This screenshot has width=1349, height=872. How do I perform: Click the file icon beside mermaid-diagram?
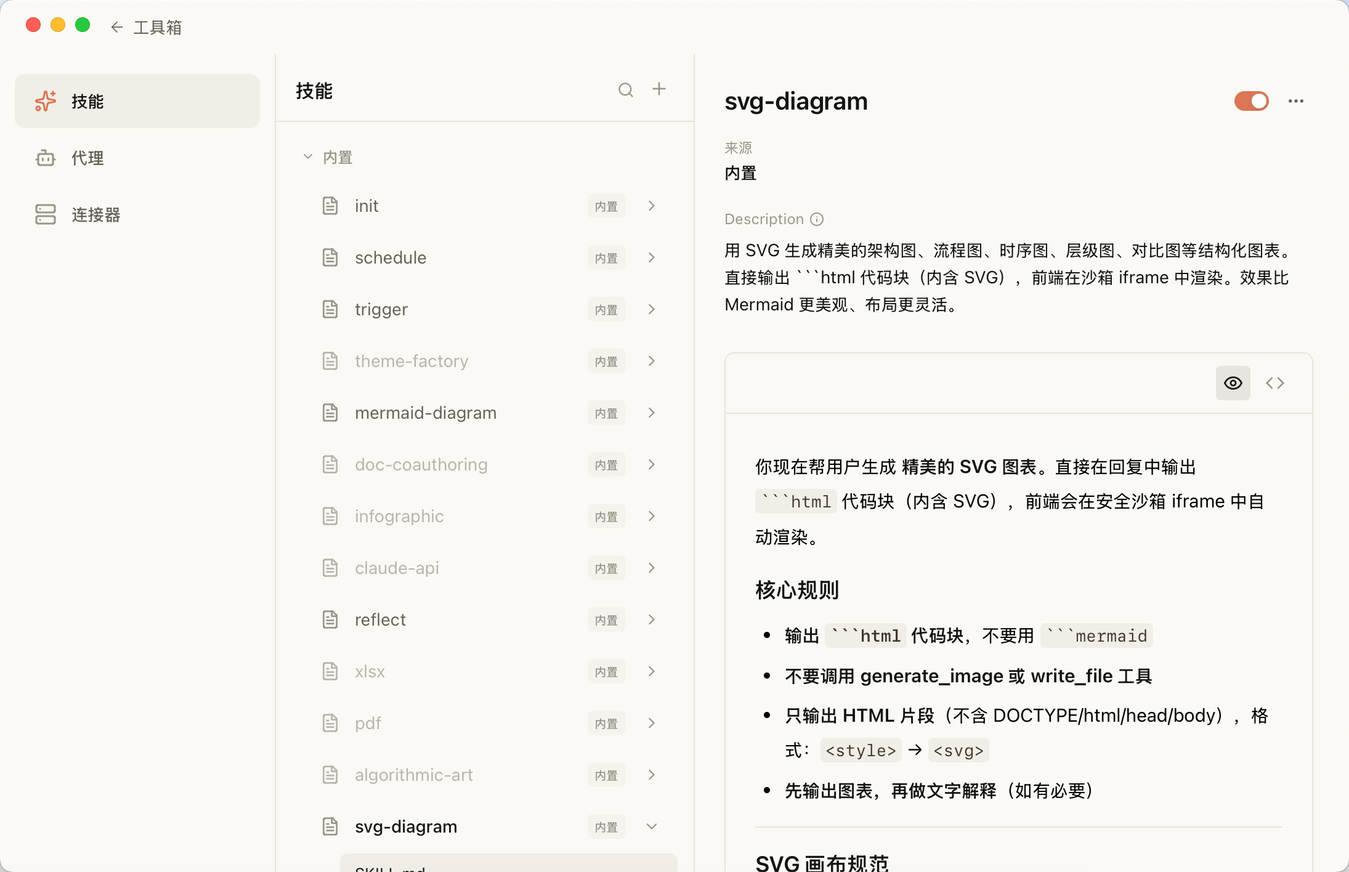330,413
